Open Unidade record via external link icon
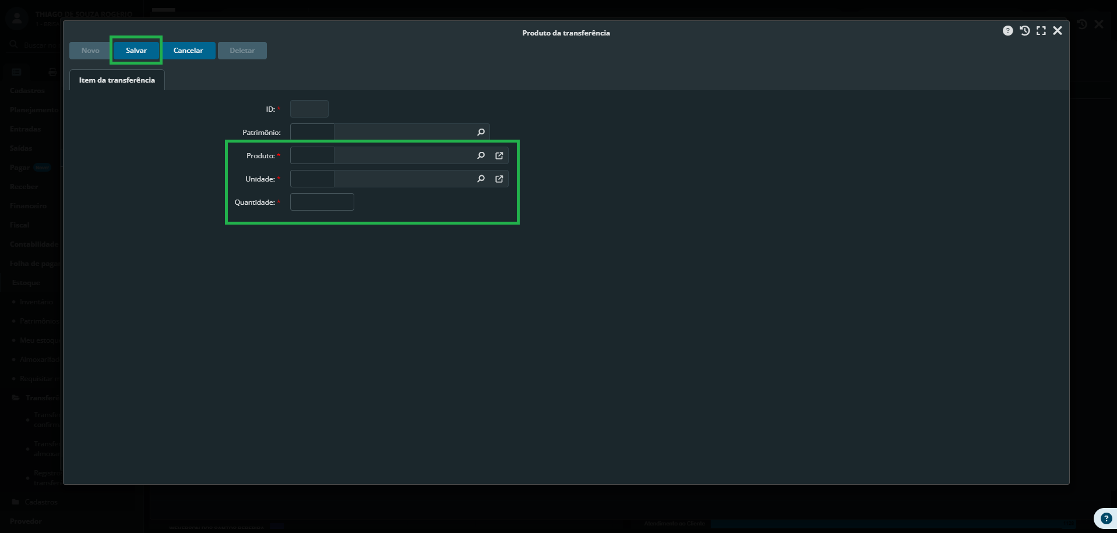Viewport: 1117px width, 533px height. tap(499, 179)
